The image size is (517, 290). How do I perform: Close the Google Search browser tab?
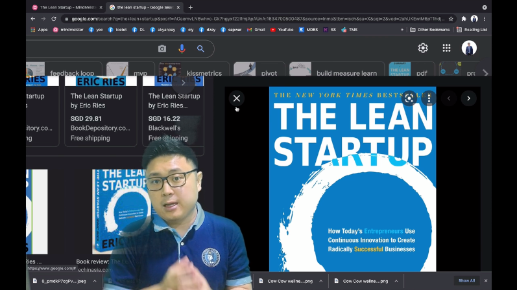point(178,7)
